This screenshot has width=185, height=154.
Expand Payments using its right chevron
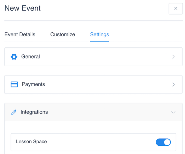[x=174, y=85]
